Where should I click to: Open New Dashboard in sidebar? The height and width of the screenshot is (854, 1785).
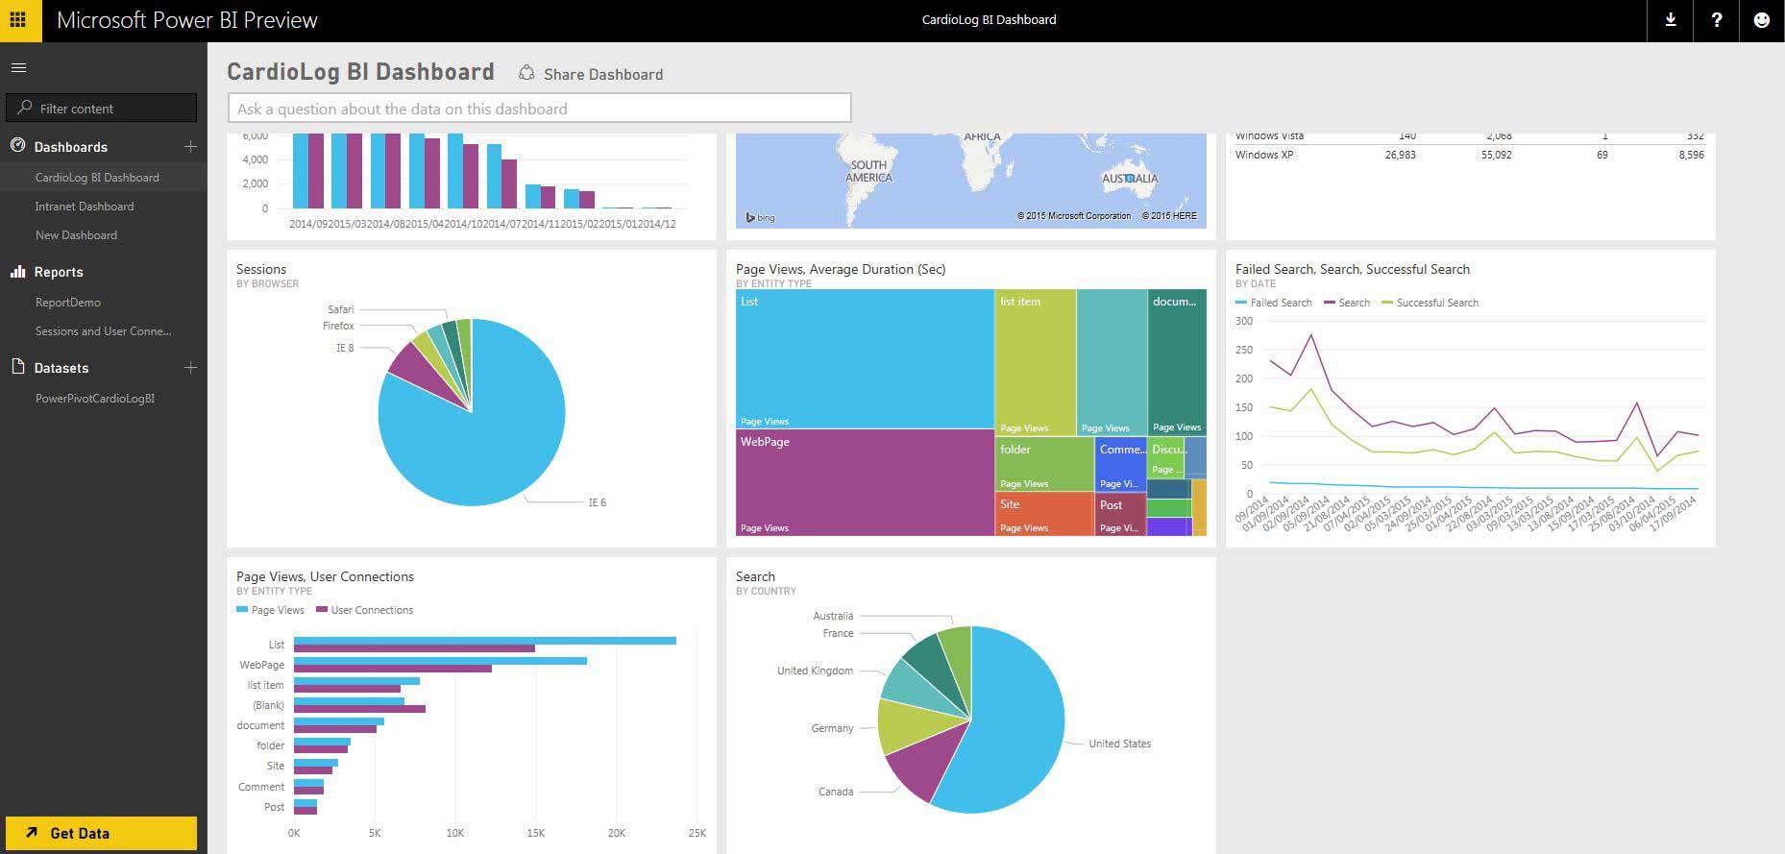coord(76,235)
